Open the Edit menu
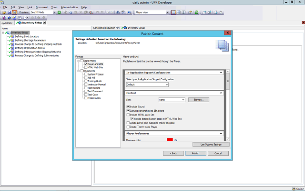Screen dimensions: 305x191 click(13, 7)
